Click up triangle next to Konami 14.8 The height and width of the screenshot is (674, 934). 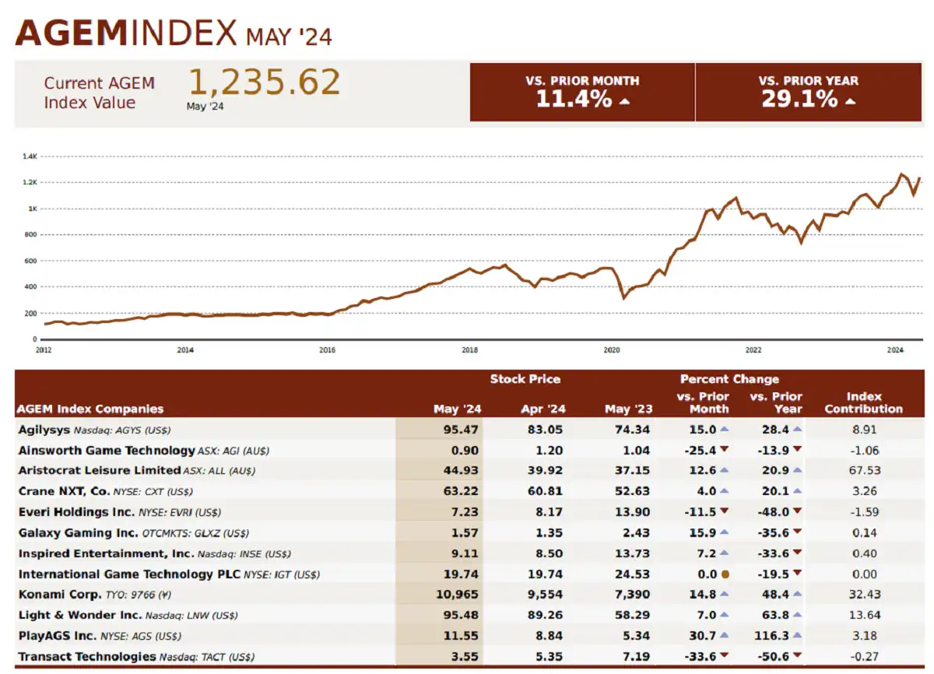724,595
